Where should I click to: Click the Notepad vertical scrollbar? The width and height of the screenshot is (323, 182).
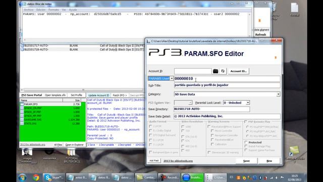[x=250, y=25]
